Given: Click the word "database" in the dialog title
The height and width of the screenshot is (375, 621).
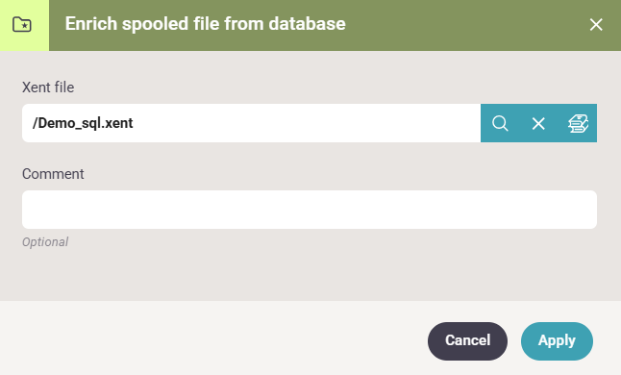Looking at the screenshot, I should [x=307, y=24].
